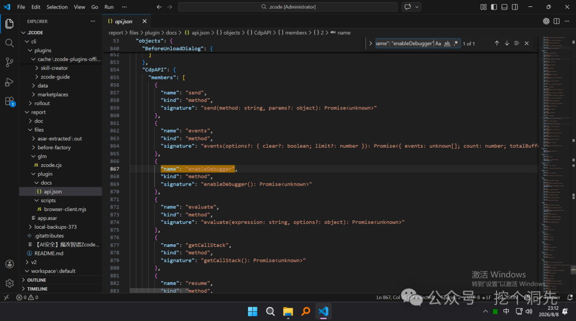Customize layout icon in title bar
Image resolution: width=576 pixels, height=321 pixels.
(483, 7)
